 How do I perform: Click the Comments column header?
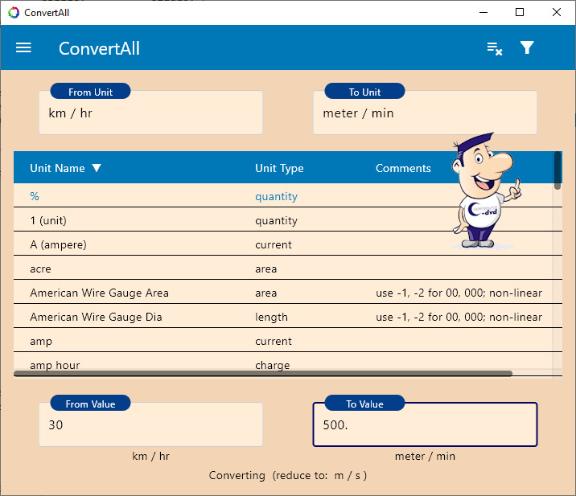point(403,168)
